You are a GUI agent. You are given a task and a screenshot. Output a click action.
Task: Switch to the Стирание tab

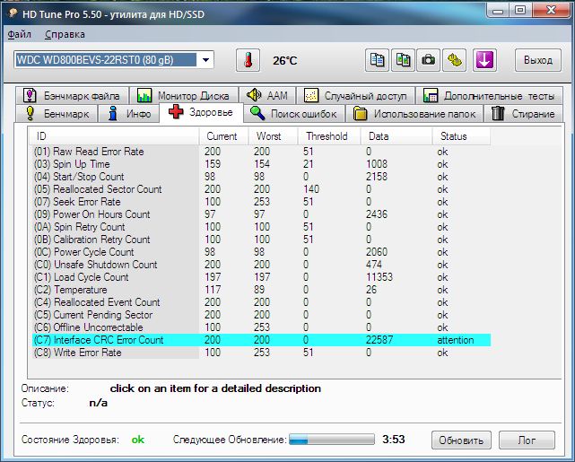[523, 113]
